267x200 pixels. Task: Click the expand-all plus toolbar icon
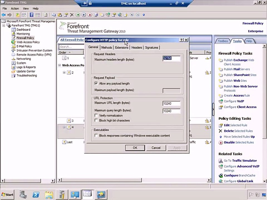click(x=132, y=15)
